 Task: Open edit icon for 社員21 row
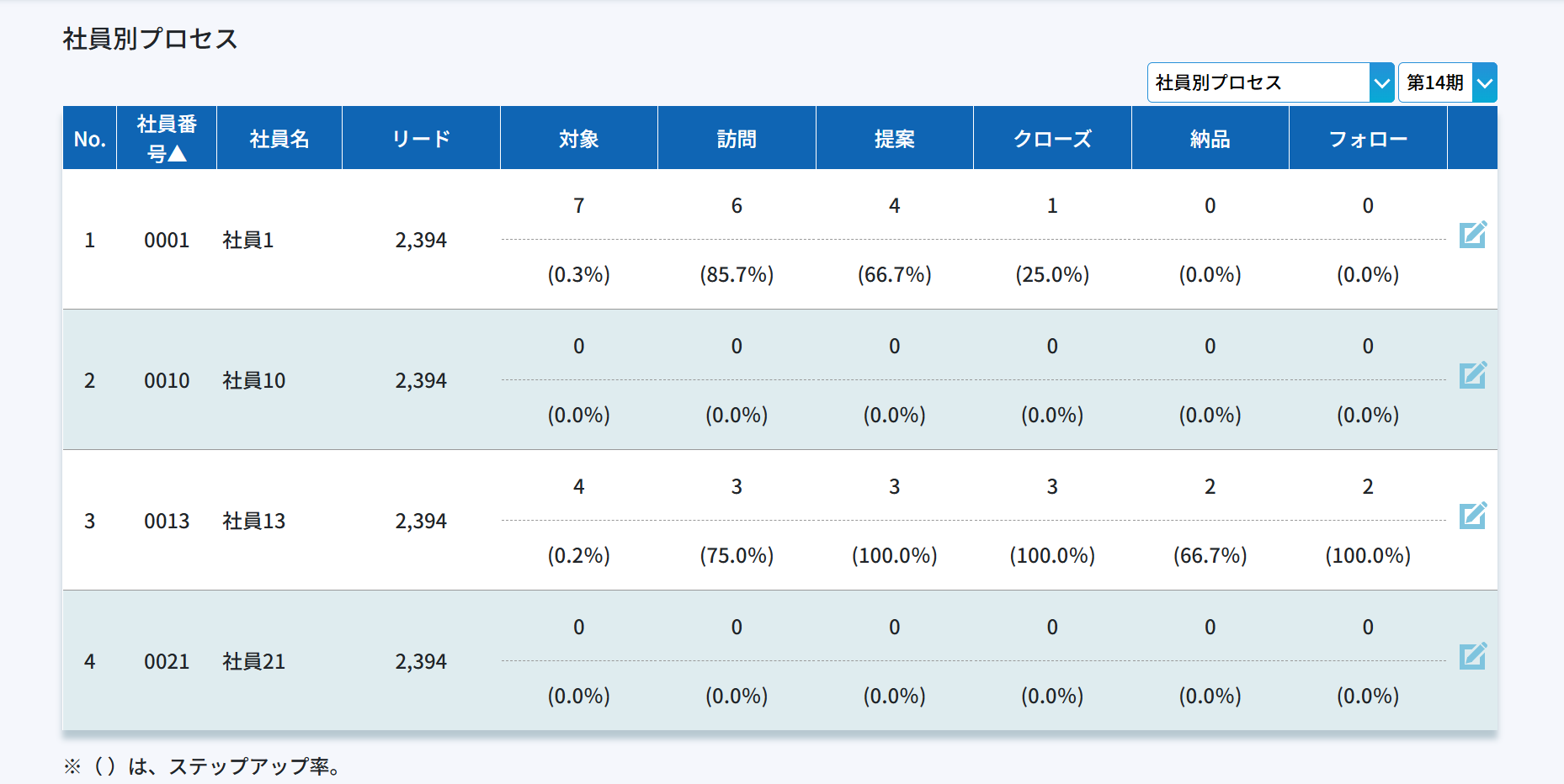click(x=1472, y=656)
